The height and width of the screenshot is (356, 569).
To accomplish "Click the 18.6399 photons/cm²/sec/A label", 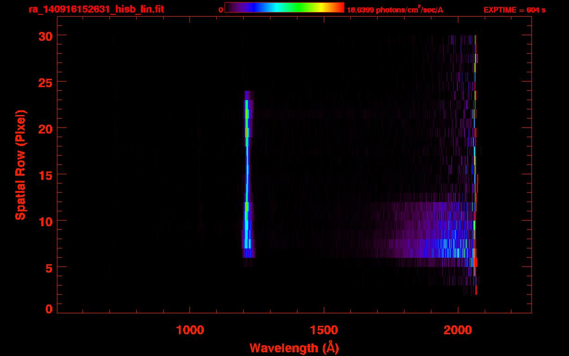I will pyautogui.click(x=395, y=10).
